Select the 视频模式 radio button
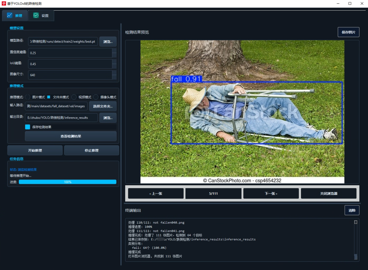368x270 pixels. (74, 97)
